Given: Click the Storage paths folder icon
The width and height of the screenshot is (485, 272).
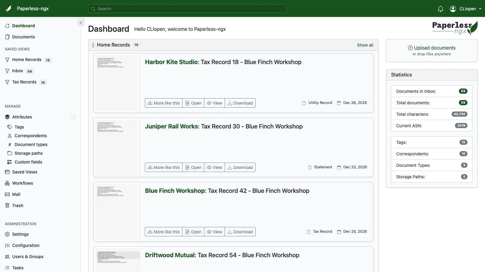Looking at the screenshot, I should (x=10, y=153).
